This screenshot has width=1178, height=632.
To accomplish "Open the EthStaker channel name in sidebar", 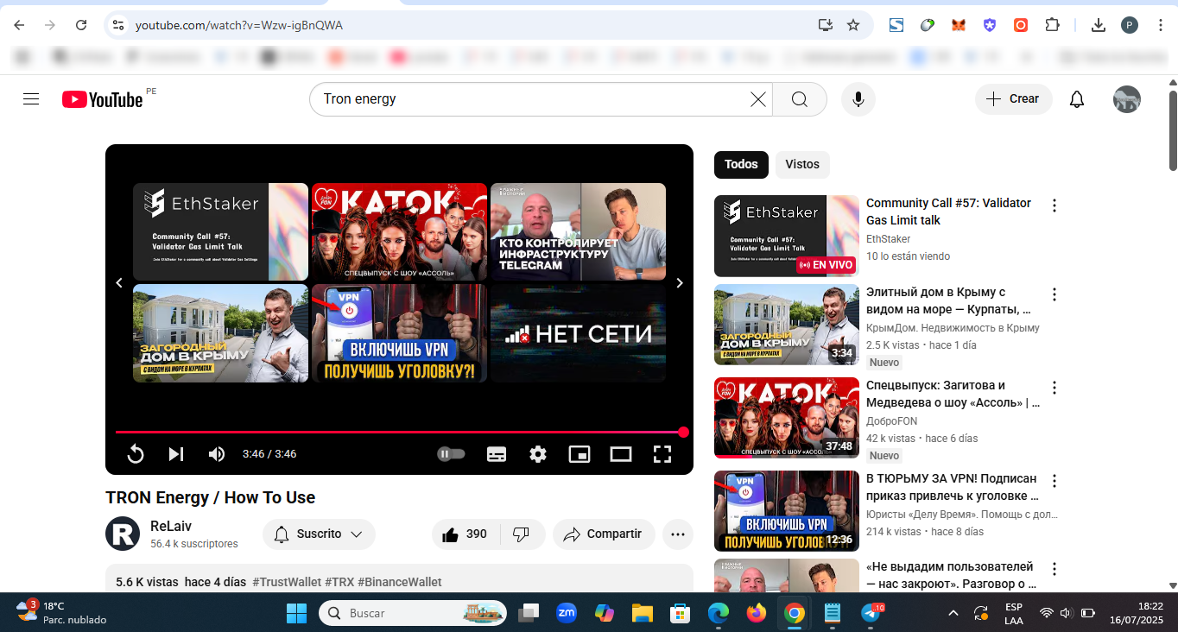I will click(x=889, y=239).
